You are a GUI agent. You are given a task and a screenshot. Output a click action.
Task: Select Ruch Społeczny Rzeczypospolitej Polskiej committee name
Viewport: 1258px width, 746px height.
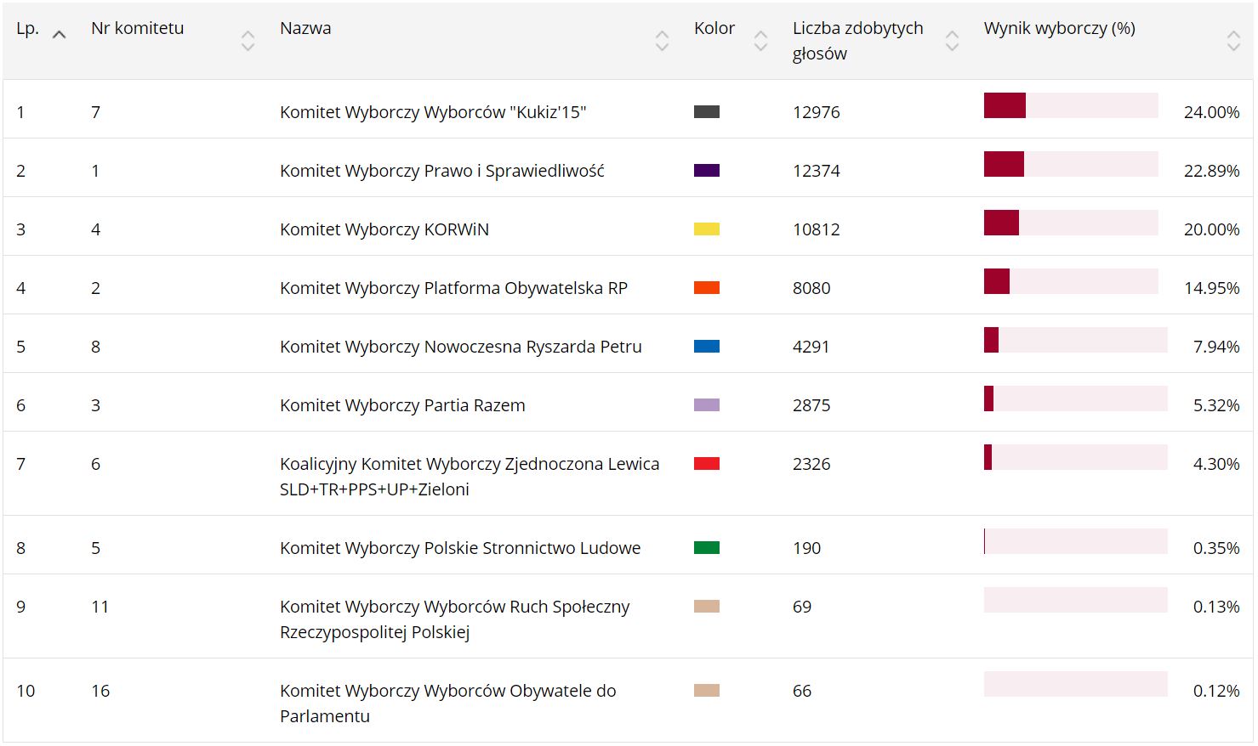point(454,619)
